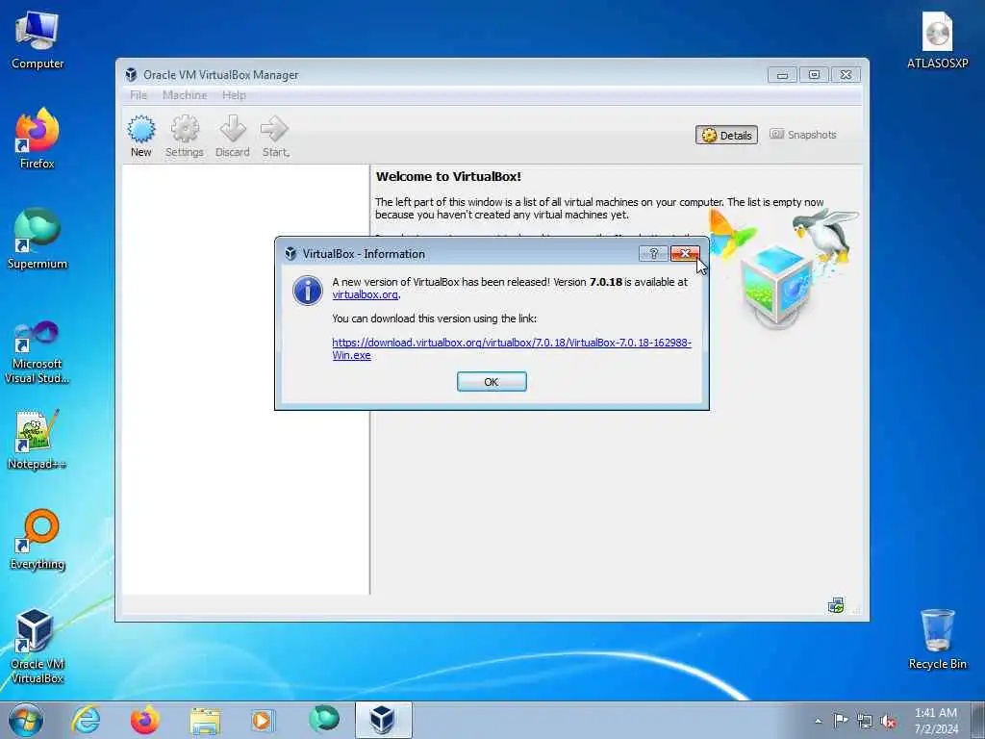Select the Firefox desktop shortcut

pyautogui.click(x=38, y=139)
